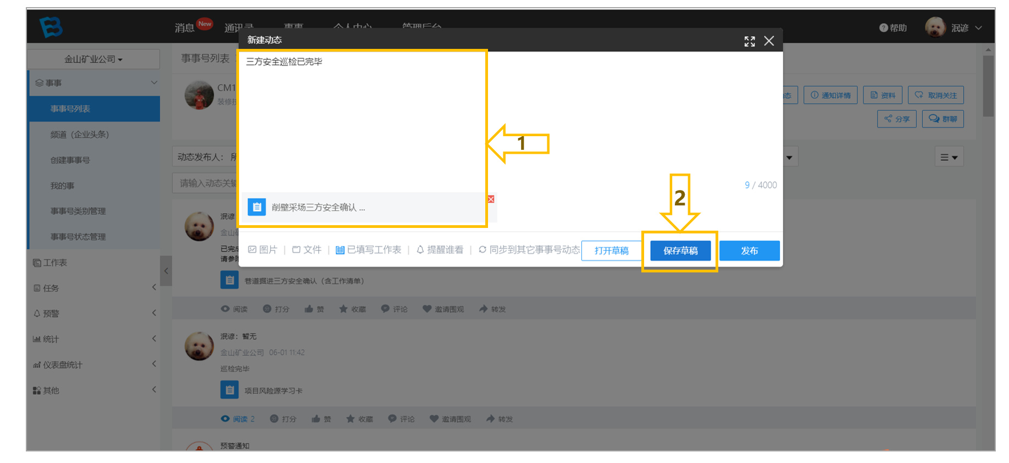
Task: Expand the new post dialog to fullscreen
Action: pos(750,41)
